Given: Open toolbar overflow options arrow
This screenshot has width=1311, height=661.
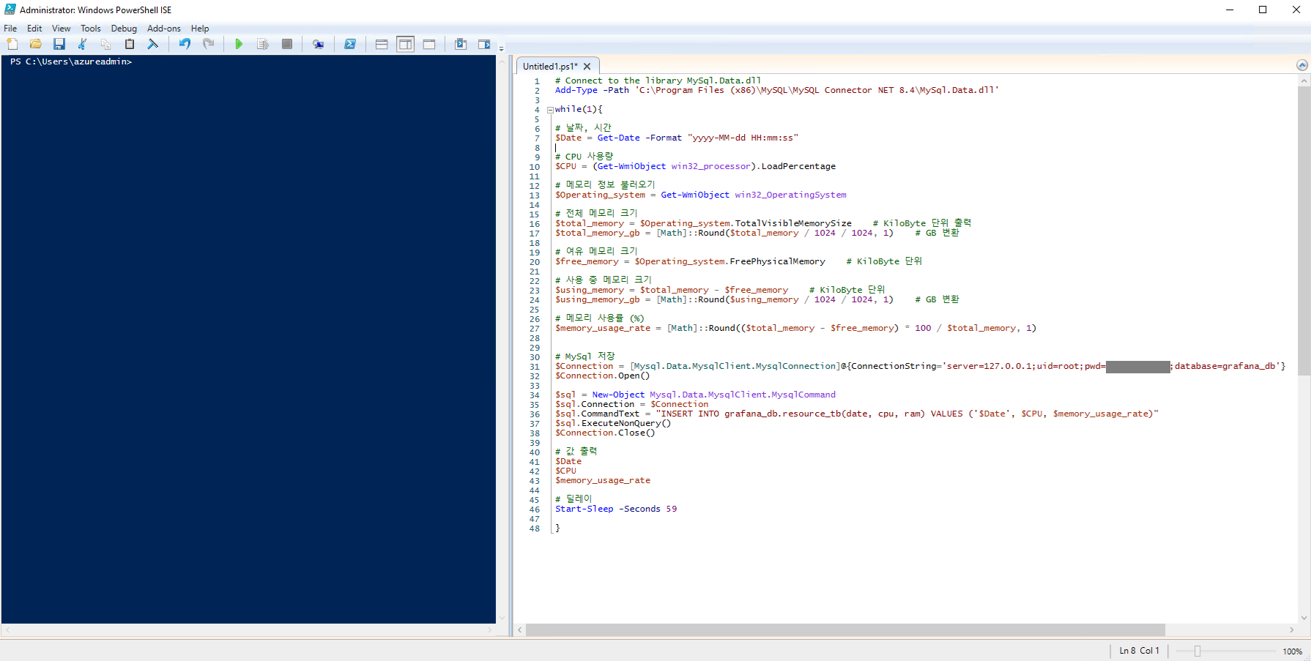Looking at the screenshot, I should coord(502,48).
